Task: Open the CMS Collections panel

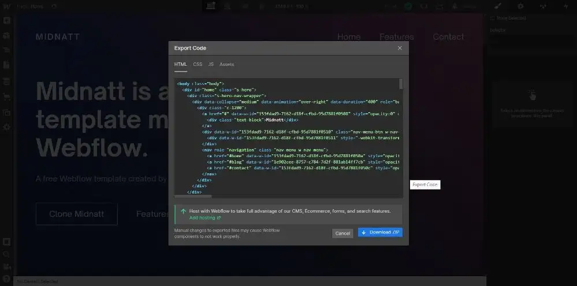Action: click(x=6, y=81)
